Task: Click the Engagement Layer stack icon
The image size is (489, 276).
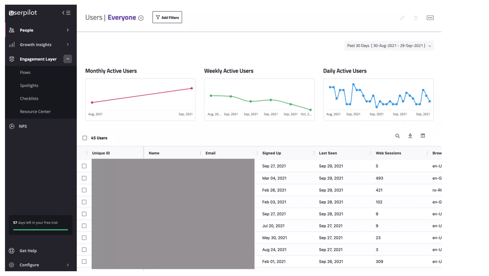Action: click(12, 59)
